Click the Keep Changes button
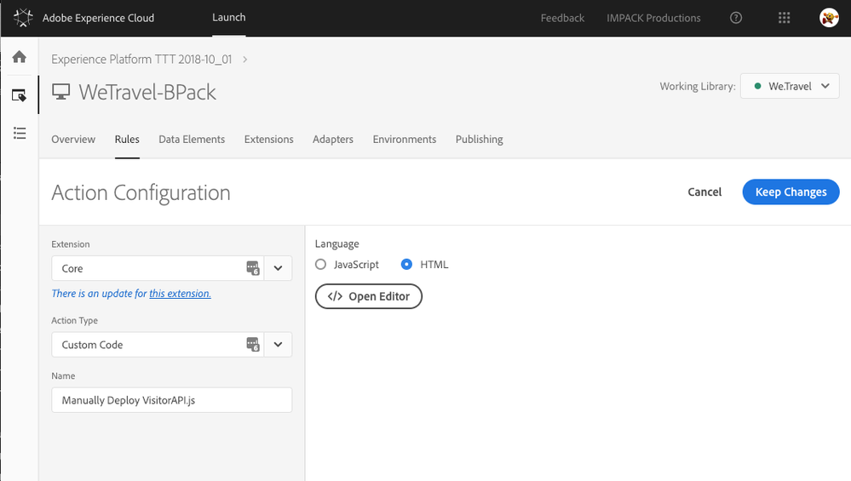 (x=791, y=192)
